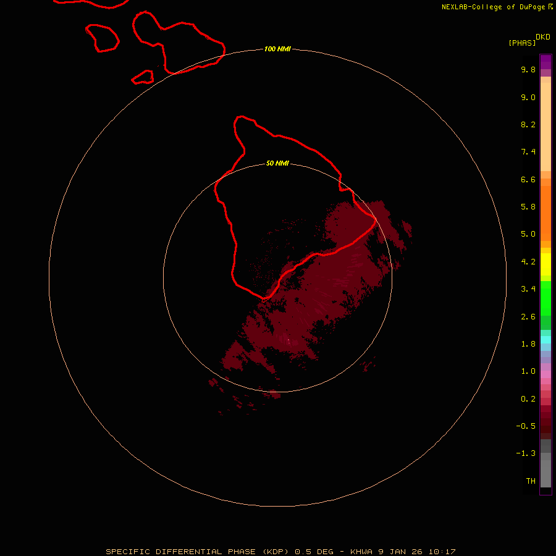
Task: Click the 9.8 value on color scale
Action: [528, 69]
